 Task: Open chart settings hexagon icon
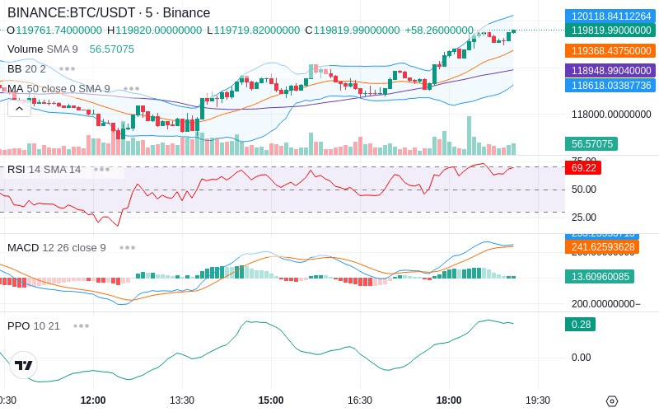coord(612,401)
